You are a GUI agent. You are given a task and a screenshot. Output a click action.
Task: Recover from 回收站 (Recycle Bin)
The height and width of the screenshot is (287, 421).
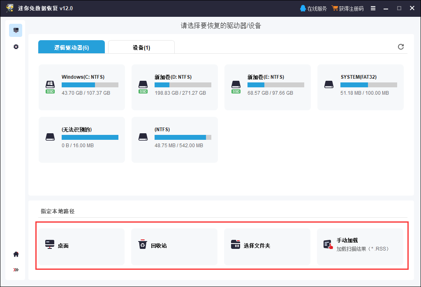[174, 247]
